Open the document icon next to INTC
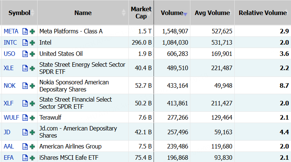The height and width of the screenshot is (162, 291). pyautogui.click(x=25, y=42)
